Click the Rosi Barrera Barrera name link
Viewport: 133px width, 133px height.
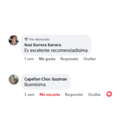click(43, 45)
